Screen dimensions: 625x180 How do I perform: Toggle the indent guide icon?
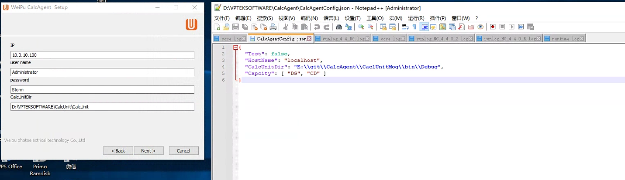pos(424,27)
